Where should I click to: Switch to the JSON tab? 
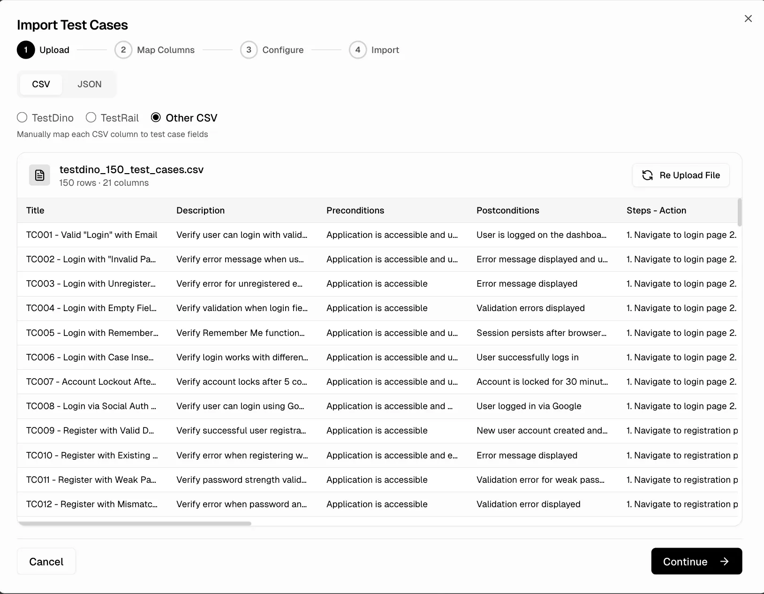pyautogui.click(x=90, y=84)
